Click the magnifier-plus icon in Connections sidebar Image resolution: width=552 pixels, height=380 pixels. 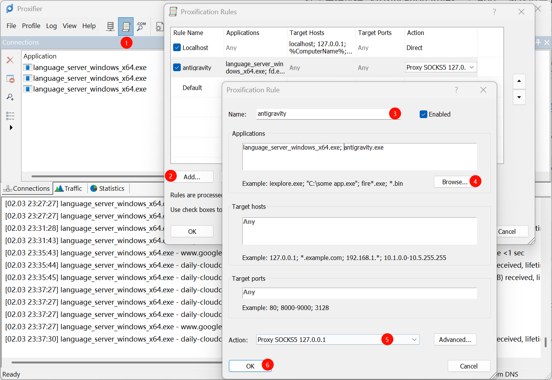(x=10, y=97)
